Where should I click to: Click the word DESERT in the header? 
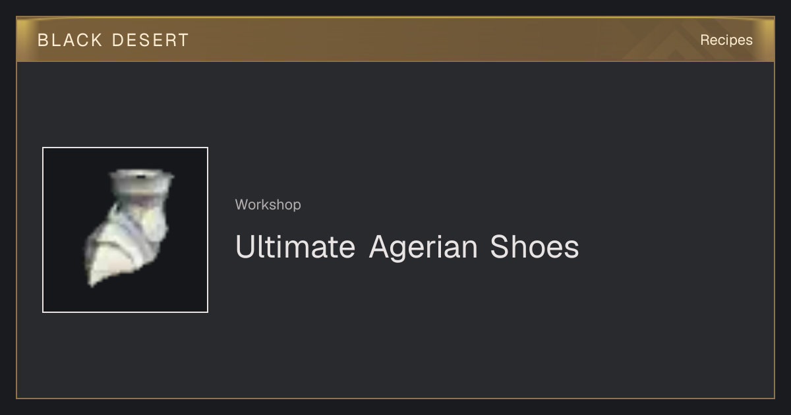pyautogui.click(x=150, y=40)
